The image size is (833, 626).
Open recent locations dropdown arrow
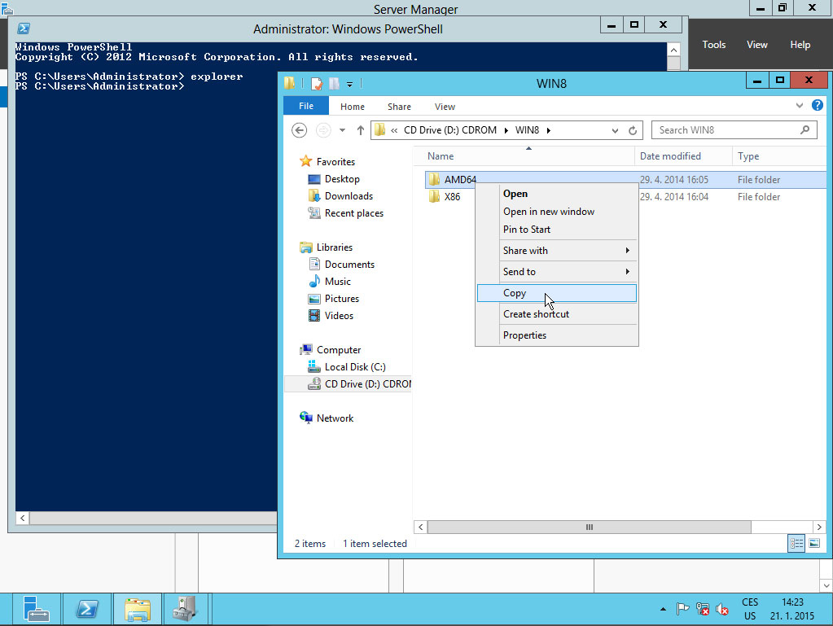pos(342,130)
